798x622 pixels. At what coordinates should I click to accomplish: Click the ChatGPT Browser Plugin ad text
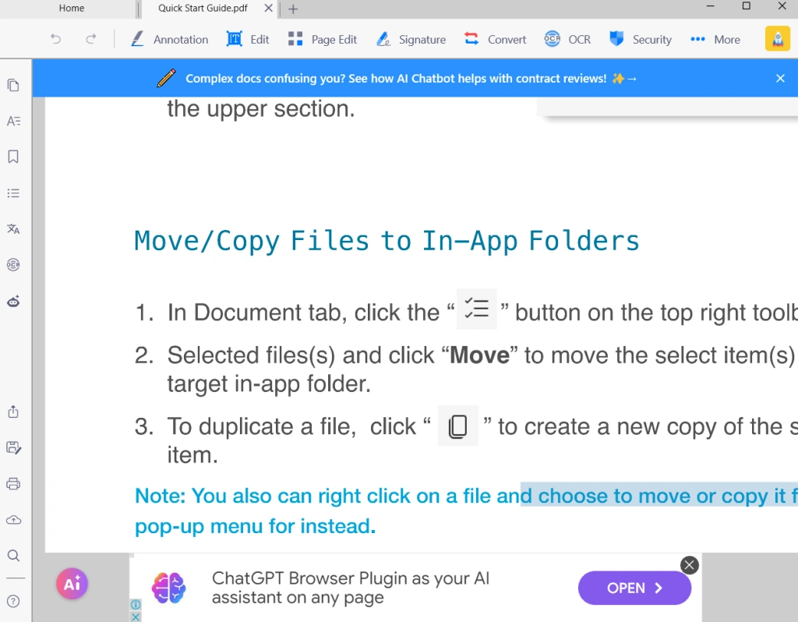350,588
